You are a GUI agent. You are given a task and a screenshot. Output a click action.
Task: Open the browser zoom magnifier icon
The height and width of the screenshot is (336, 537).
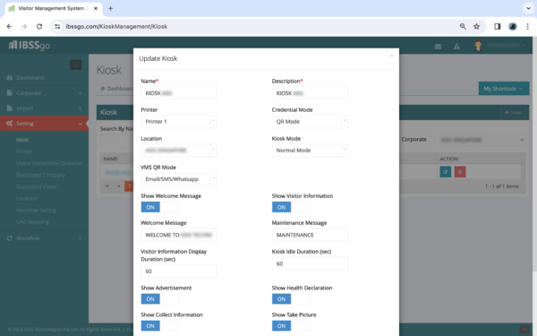(463, 26)
